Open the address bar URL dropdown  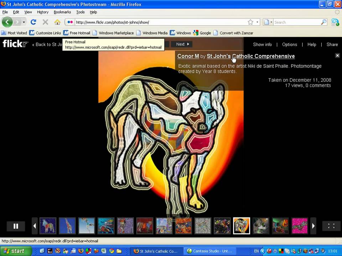click(x=257, y=22)
